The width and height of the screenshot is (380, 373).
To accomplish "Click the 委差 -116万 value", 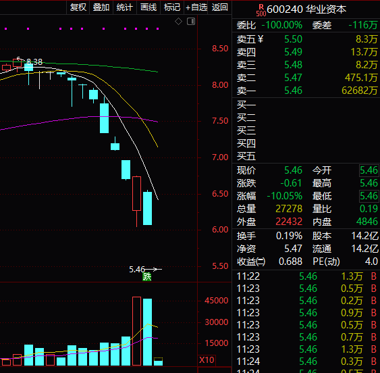I will pos(363,25).
